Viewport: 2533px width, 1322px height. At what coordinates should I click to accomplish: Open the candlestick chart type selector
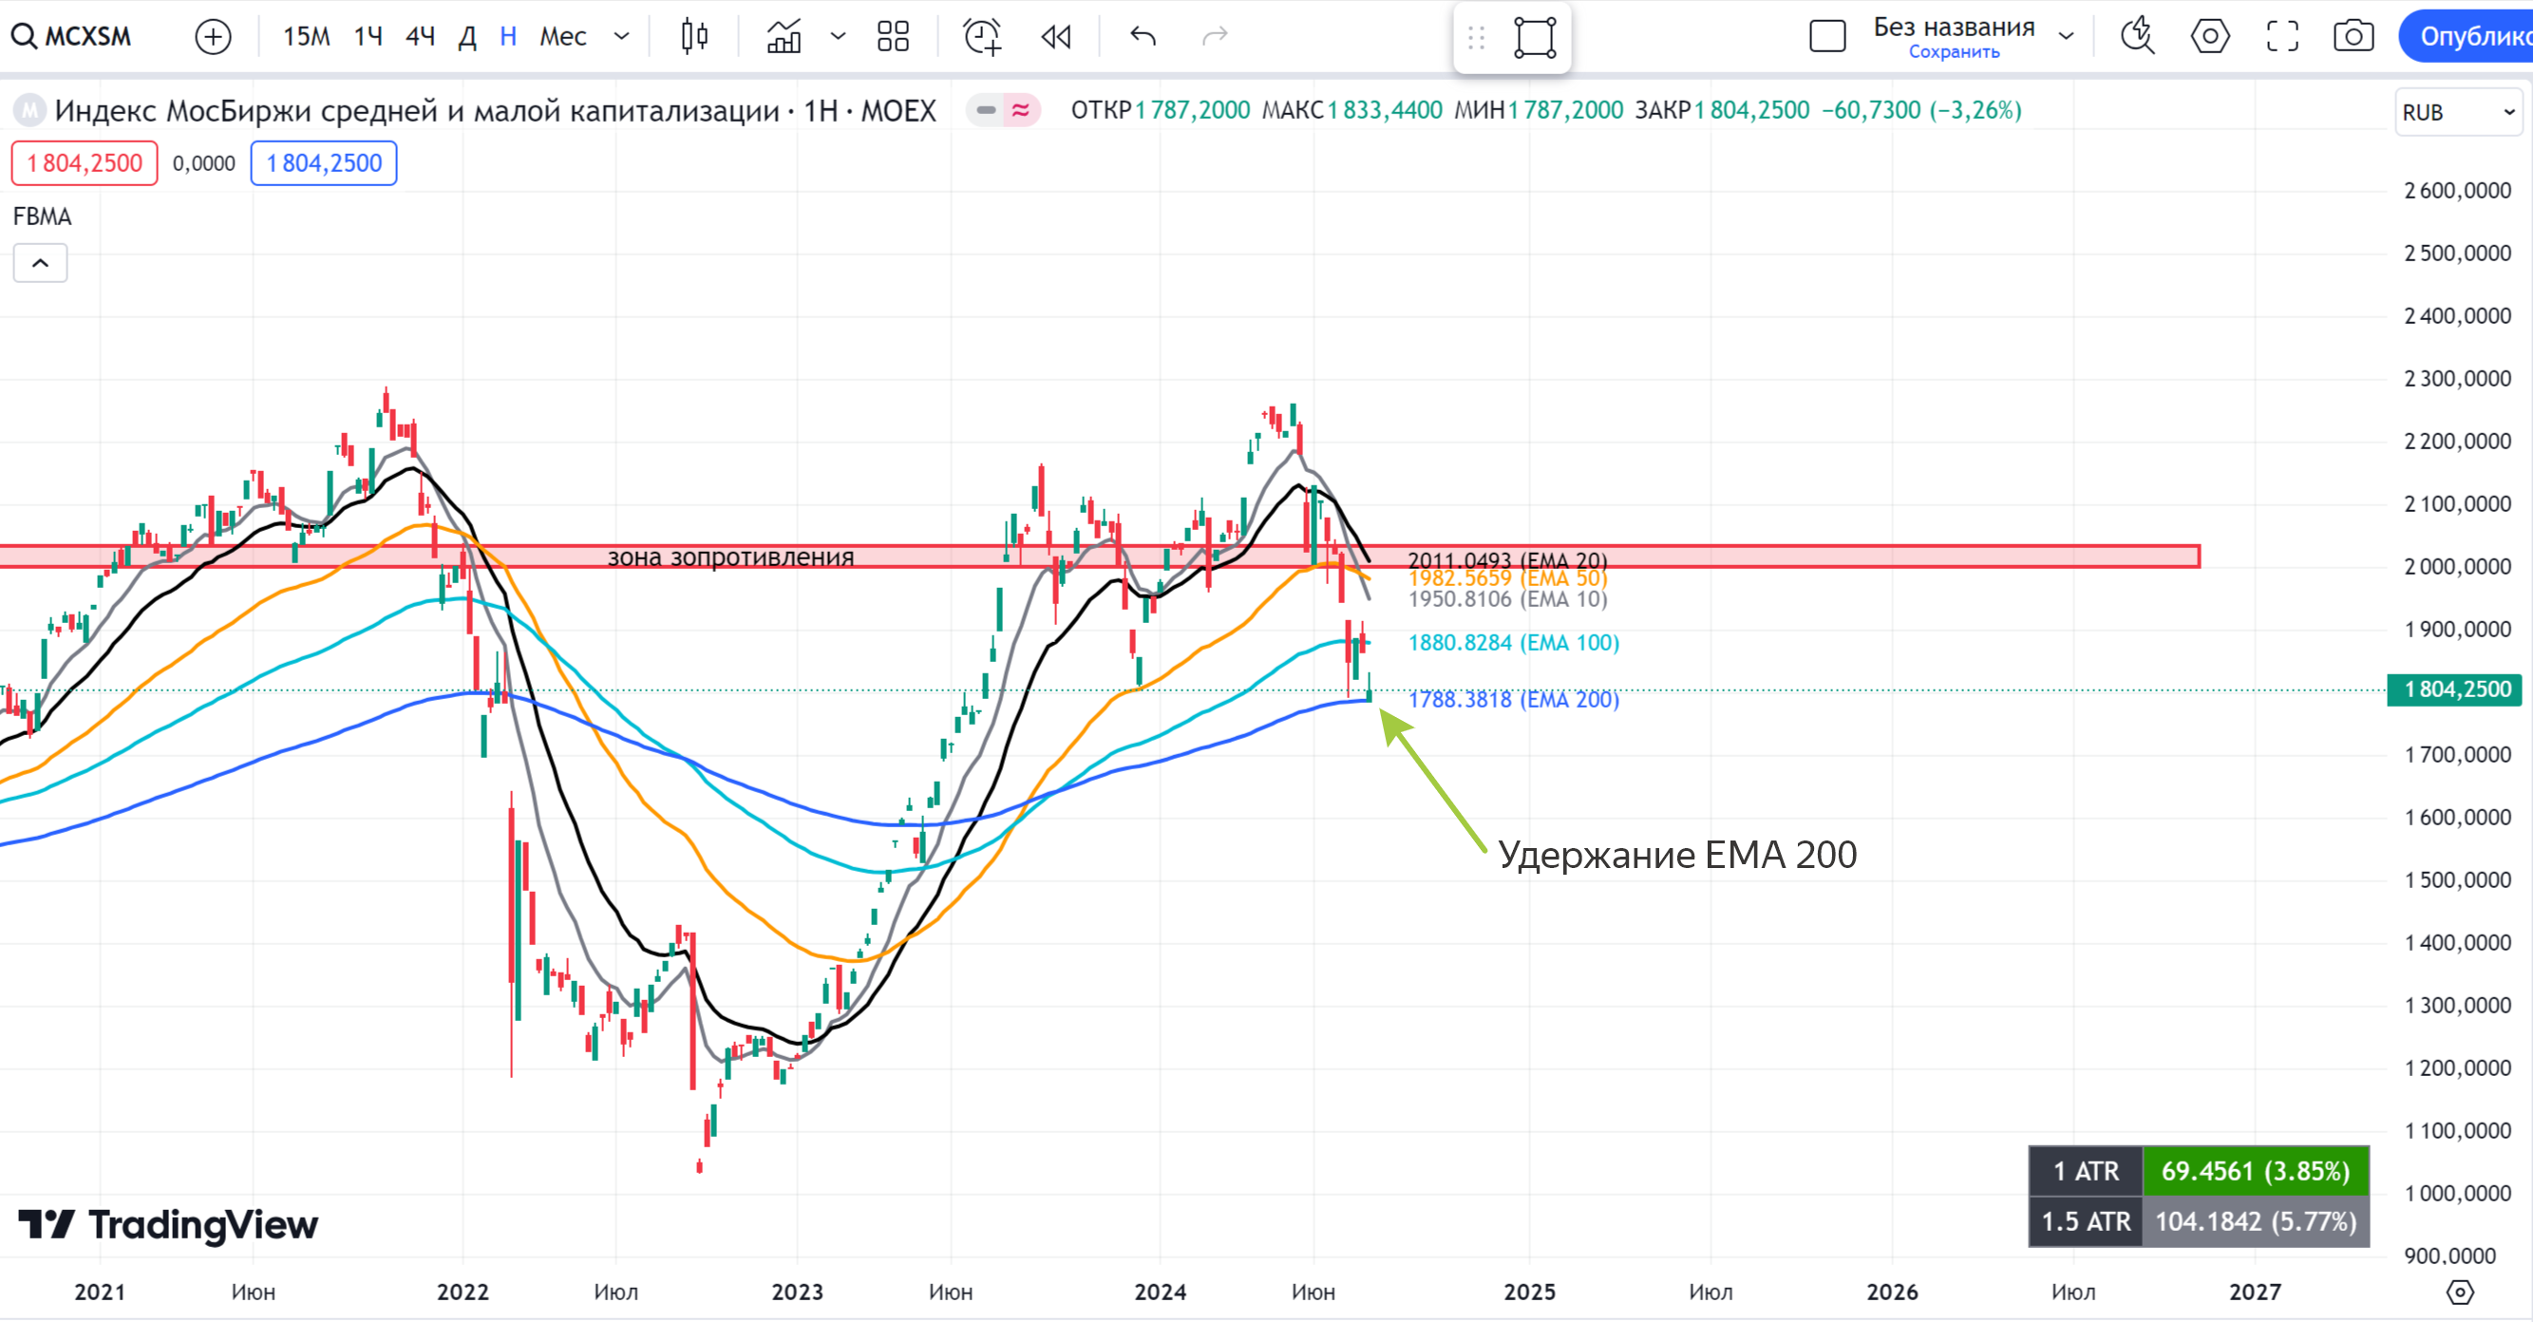pyautogui.click(x=694, y=36)
